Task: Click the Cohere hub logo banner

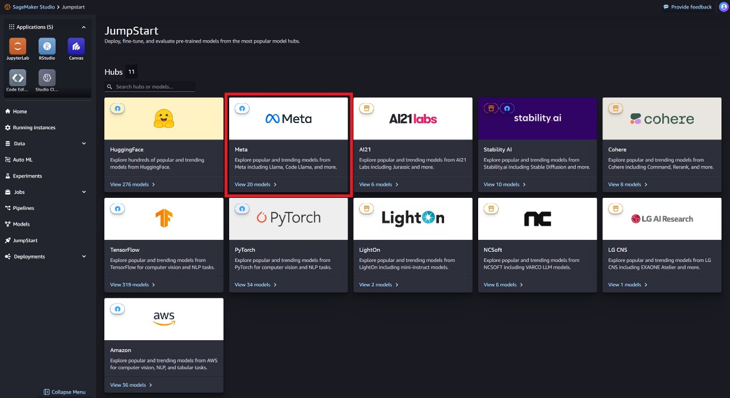Action: click(x=662, y=118)
